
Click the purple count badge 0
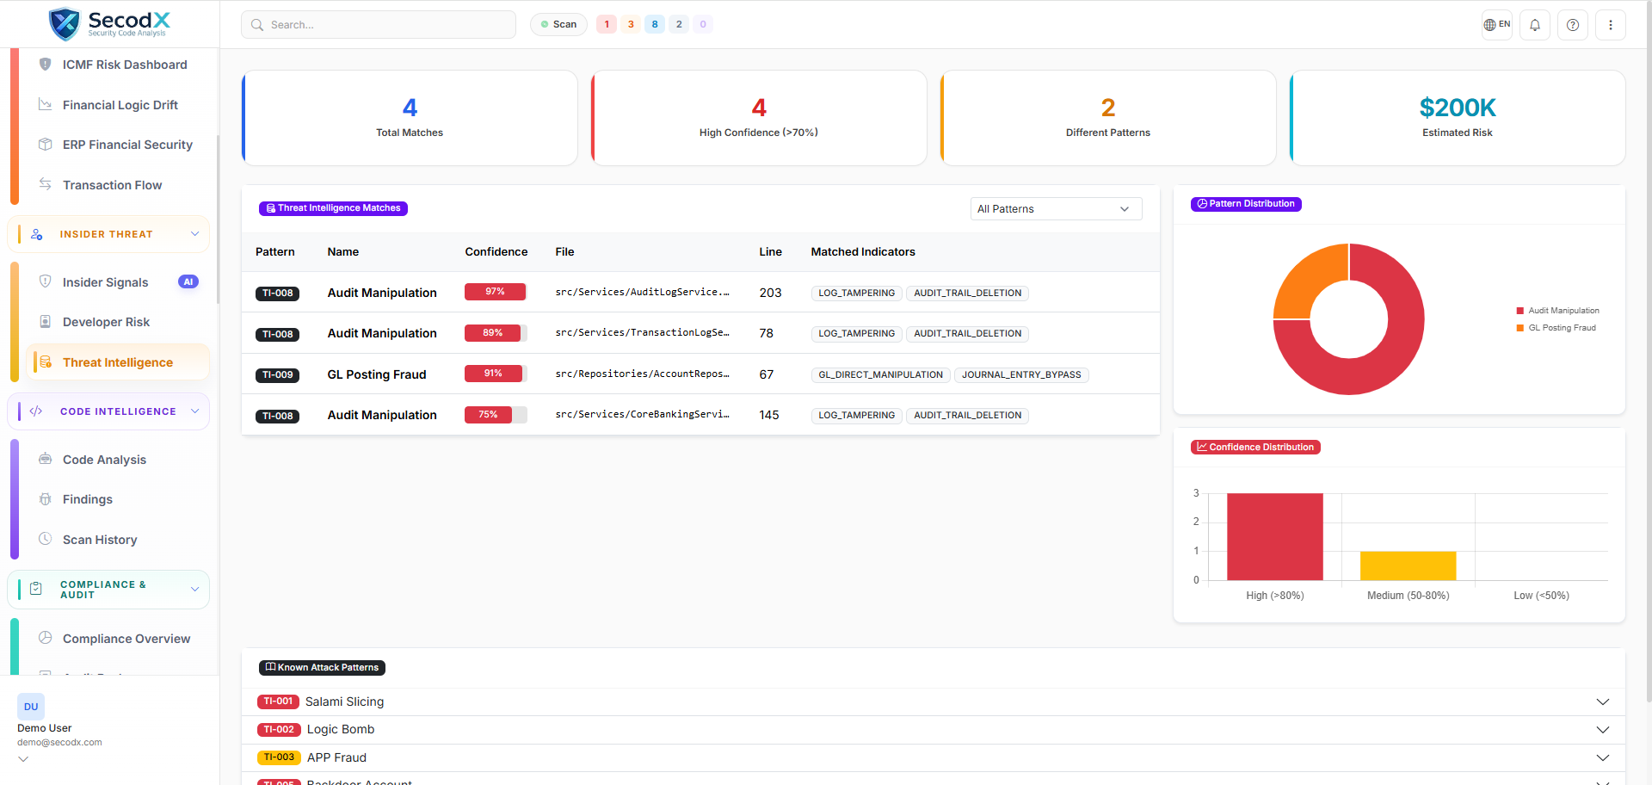pyautogui.click(x=703, y=24)
